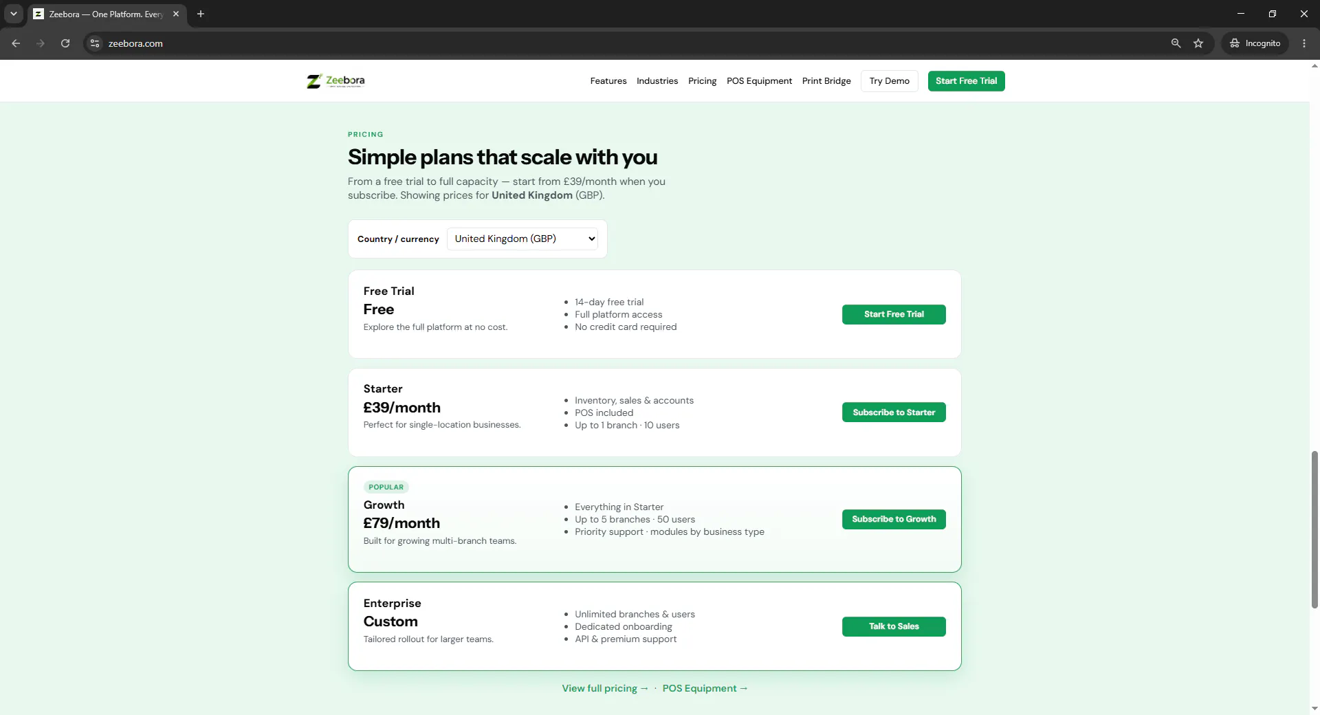Go back using browser back arrow
1320x715 pixels.
[x=16, y=43]
